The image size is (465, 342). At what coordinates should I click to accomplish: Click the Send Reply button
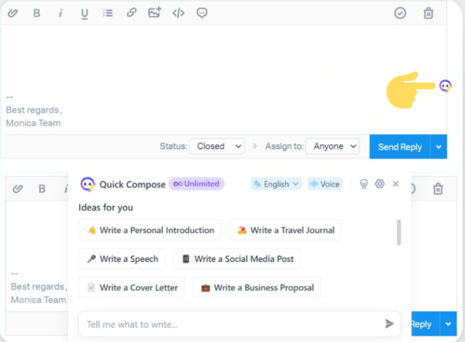pos(400,146)
